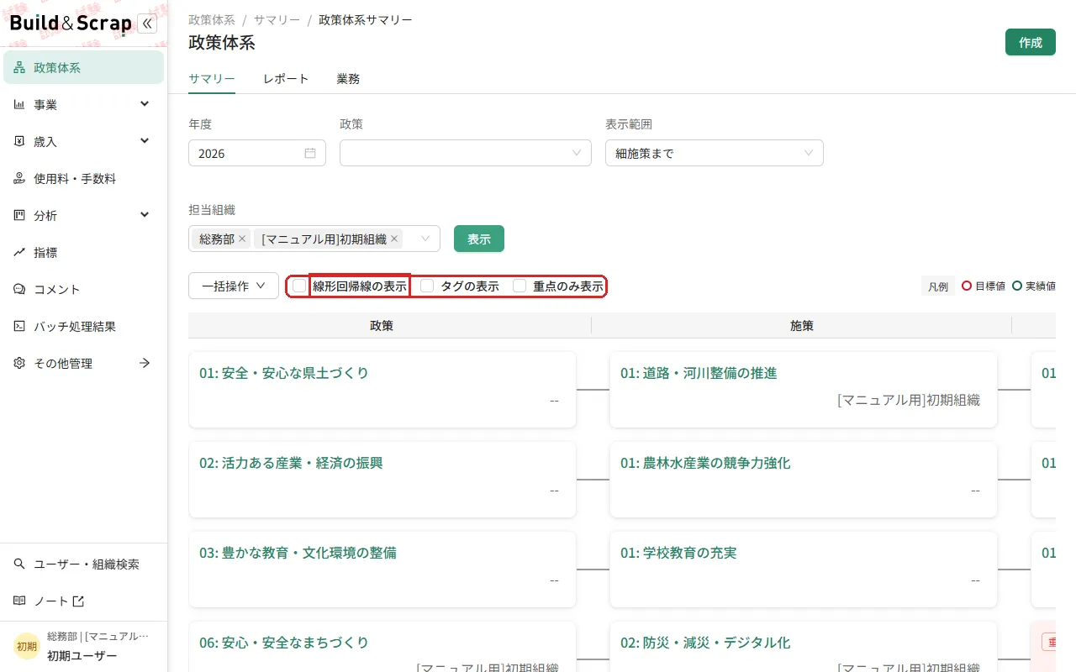The image size is (1076, 672).
Task: Click the green 表示 button
Action: 479,239
